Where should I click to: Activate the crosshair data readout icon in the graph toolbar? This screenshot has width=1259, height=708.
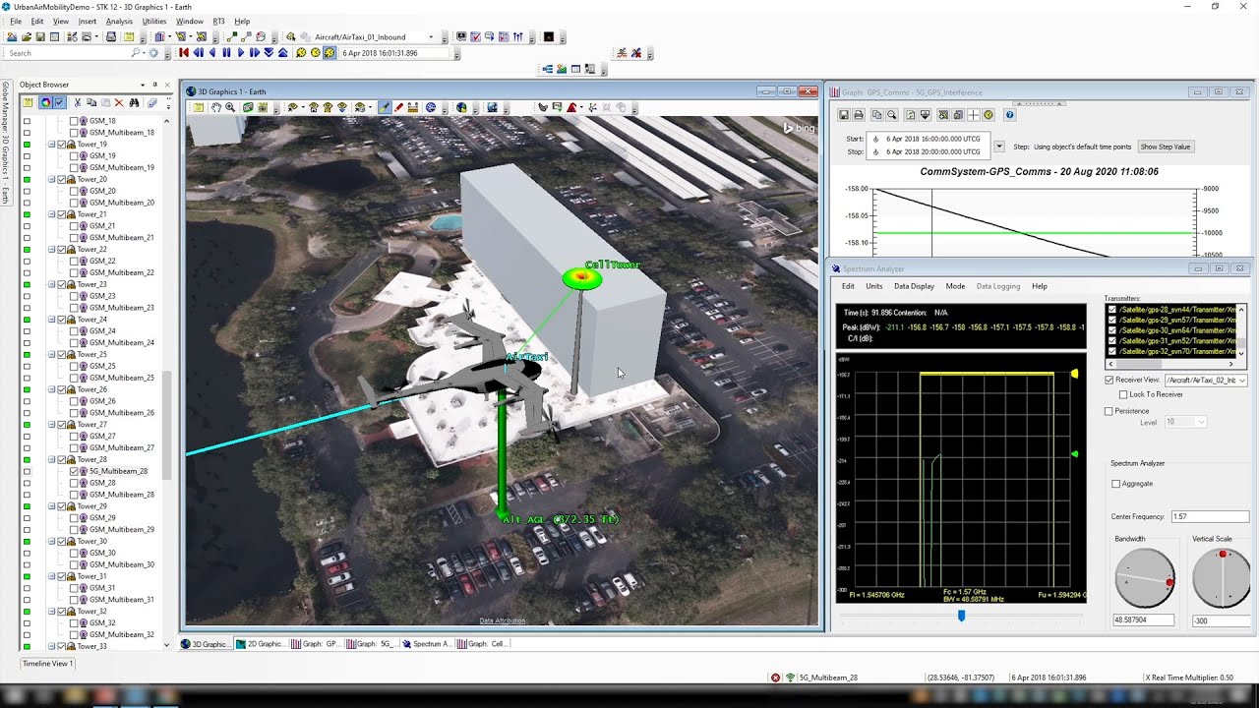[x=973, y=115]
